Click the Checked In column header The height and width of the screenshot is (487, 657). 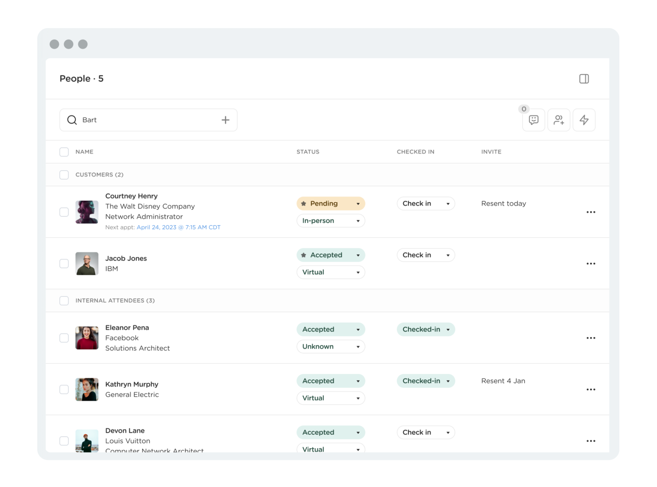pyautogui.click(x=415, y=152)
